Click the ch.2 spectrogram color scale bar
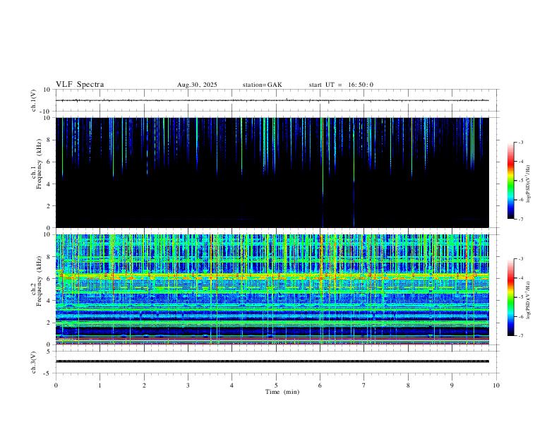Viewport: 559px width, 432px height. point(511,297)
